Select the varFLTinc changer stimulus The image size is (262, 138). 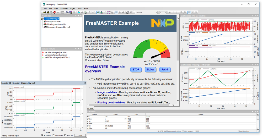57,57
